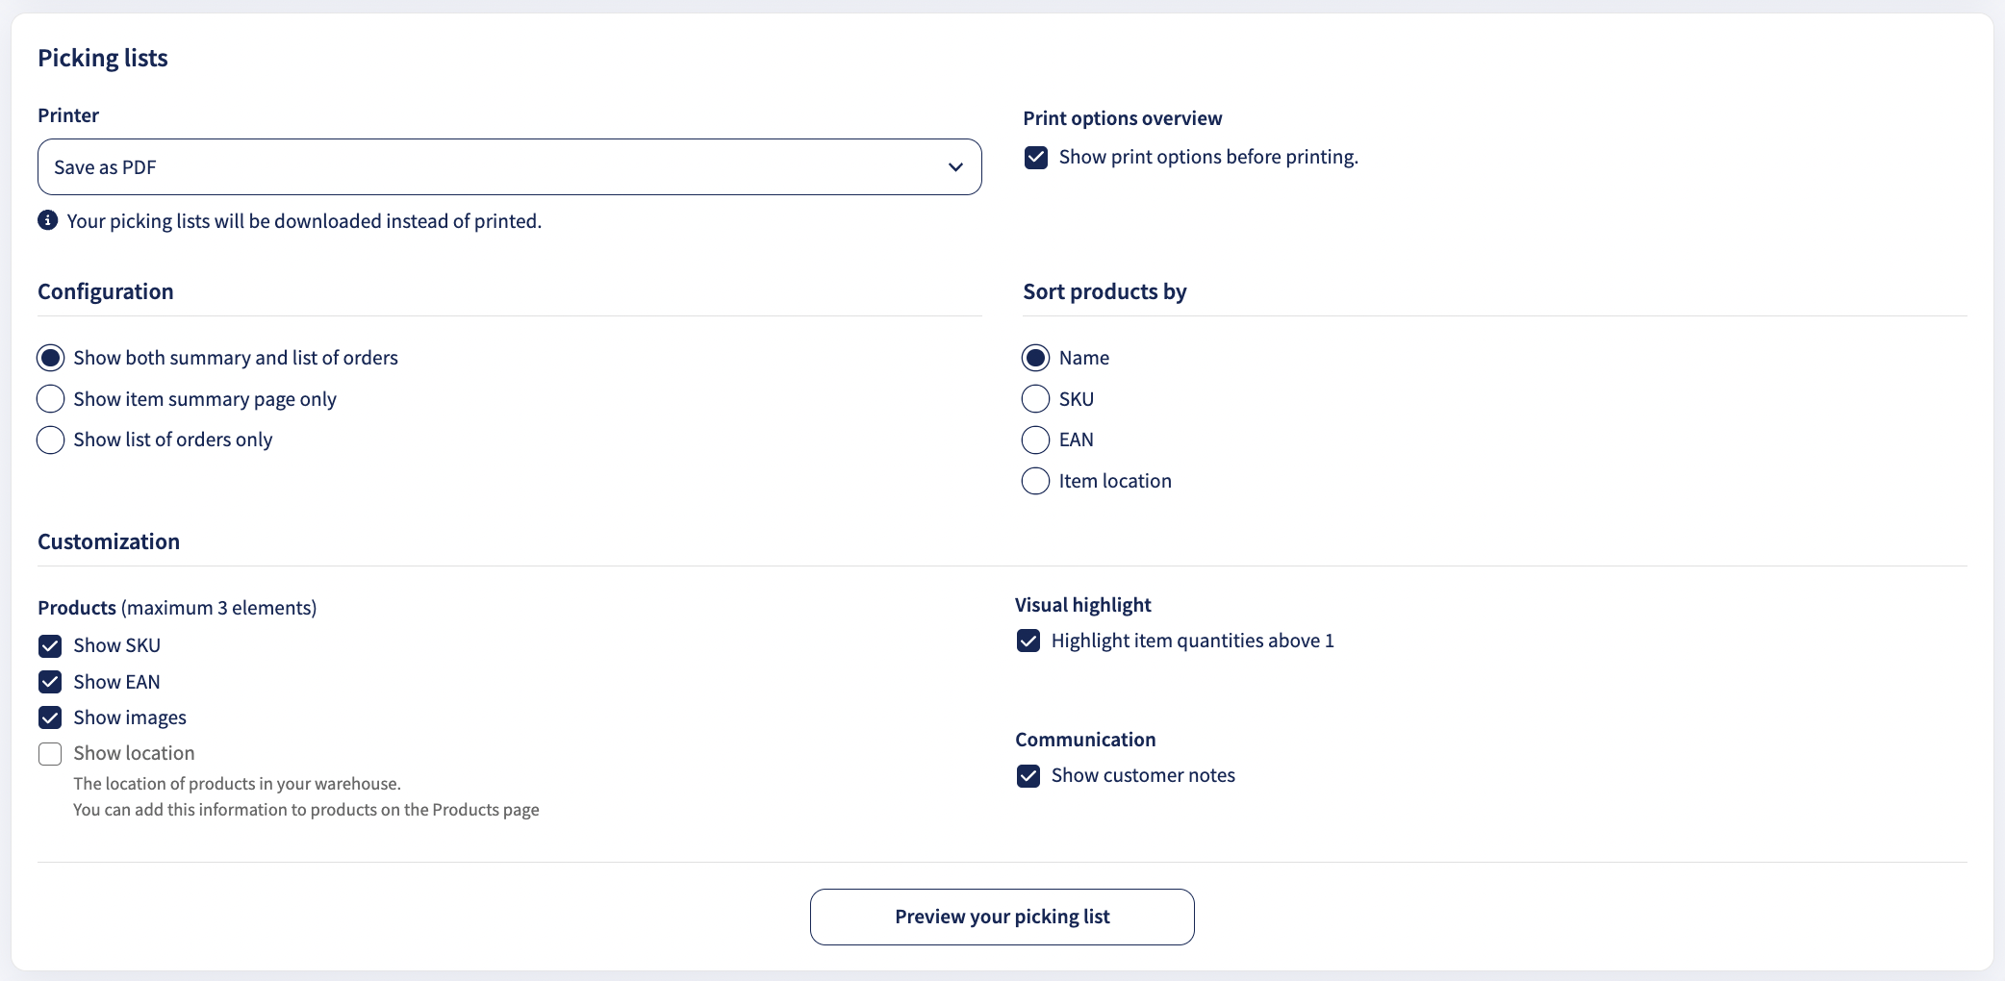The width and height of the screenshot is (2005, 981).
Task: Toggle Show customer notes checkbox
Action: click(1028, 776)
